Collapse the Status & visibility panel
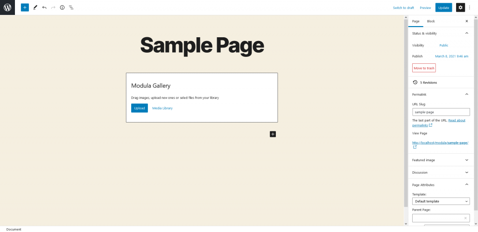The height and width of the screenshot is (232, 478). [x=466, y=34]
